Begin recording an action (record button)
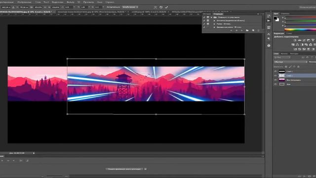Screen dimensions: 316x178 237,30
